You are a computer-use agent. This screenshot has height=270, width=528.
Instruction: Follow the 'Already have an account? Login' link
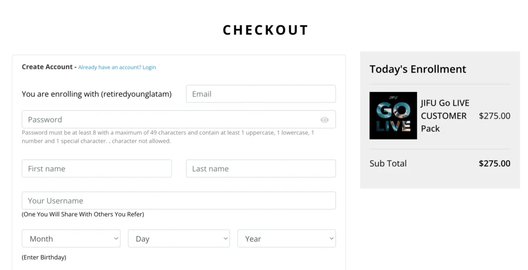(117, 67)
